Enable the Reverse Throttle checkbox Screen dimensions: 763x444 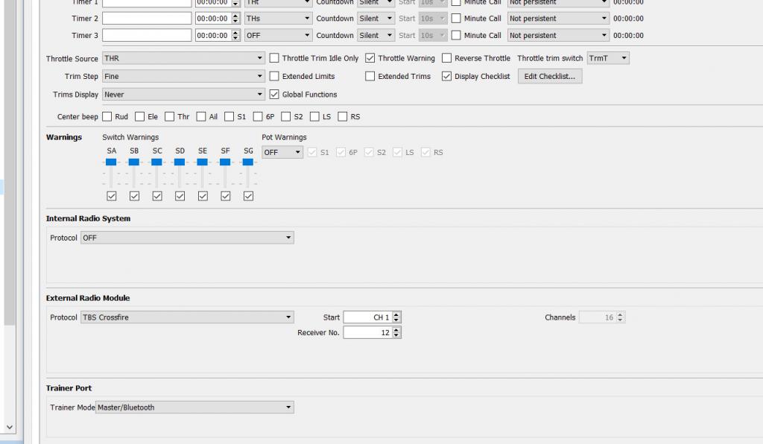click(447, 58)
